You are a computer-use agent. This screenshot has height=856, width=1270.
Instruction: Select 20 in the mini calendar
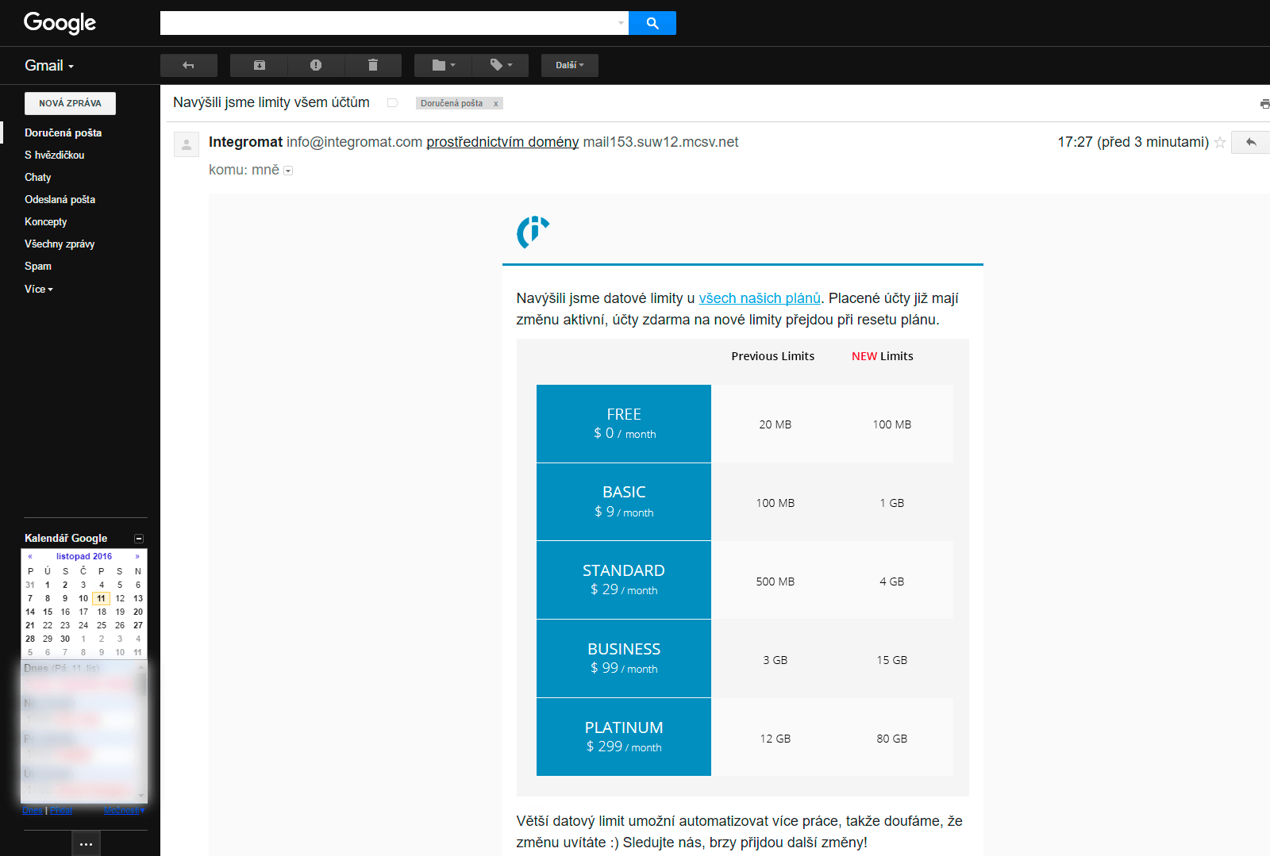click(138, 612)
